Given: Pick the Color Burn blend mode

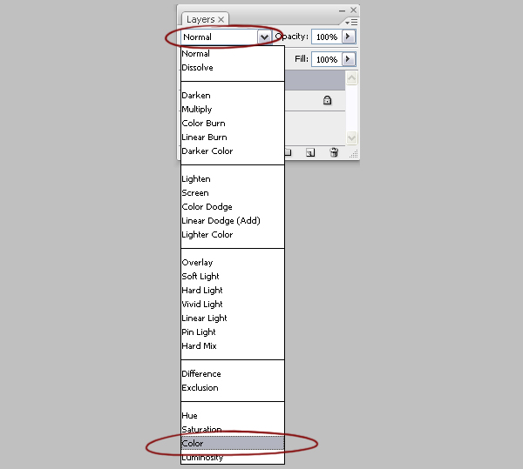Looking at the screenshot, I should [x=233, y=124].
